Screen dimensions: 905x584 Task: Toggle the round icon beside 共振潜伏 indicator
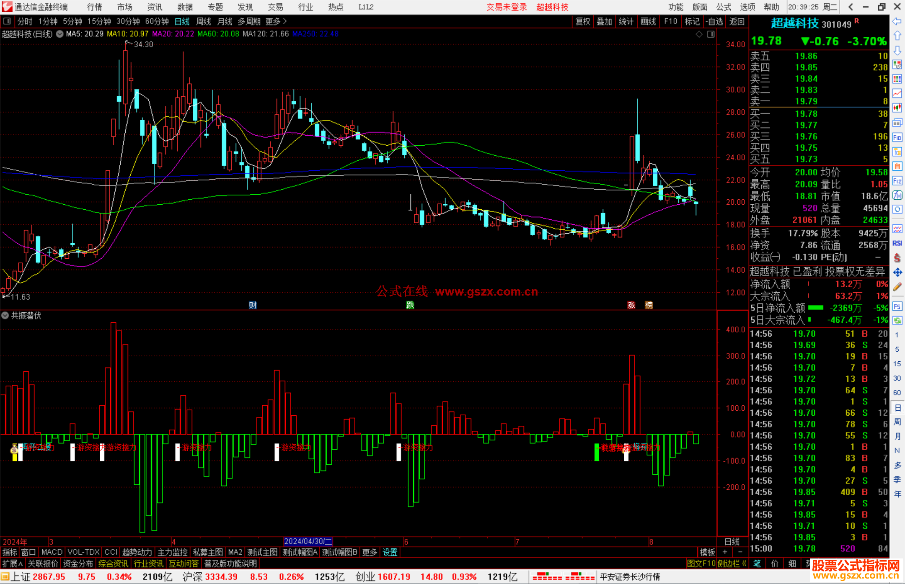pyautogui.click(x=5, y=315)
